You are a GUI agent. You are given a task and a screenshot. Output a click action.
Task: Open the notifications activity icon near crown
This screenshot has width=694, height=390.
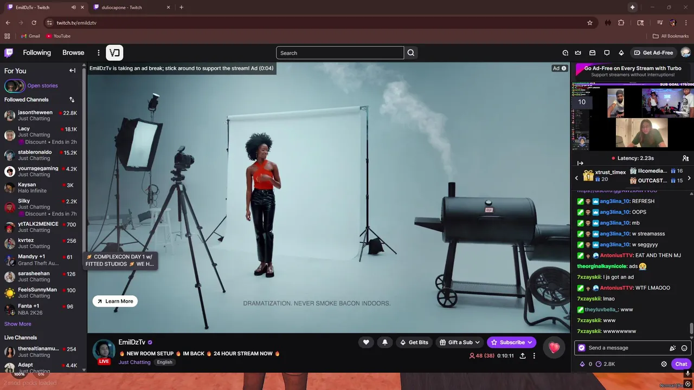[x=565, y=53]
